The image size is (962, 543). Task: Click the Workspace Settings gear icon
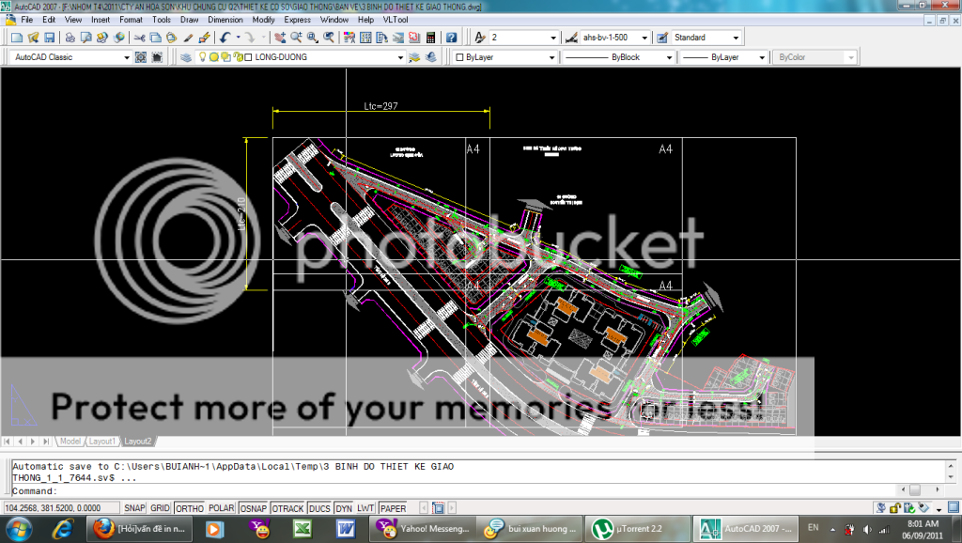tap(141, 57)
